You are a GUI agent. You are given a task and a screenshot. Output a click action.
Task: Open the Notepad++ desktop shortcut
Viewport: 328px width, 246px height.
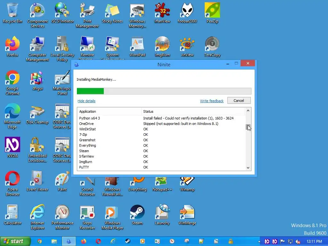click(x=162, y=184)
